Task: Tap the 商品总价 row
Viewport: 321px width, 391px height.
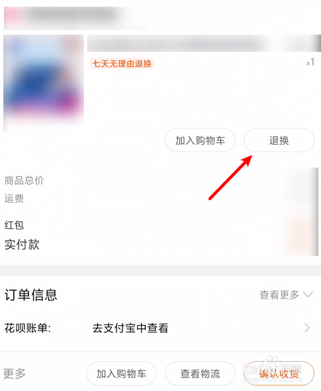Action: (160, 180)
